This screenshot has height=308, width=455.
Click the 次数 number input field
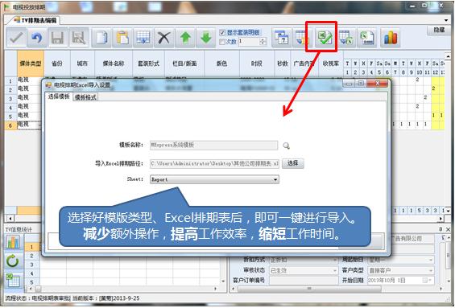249,42
